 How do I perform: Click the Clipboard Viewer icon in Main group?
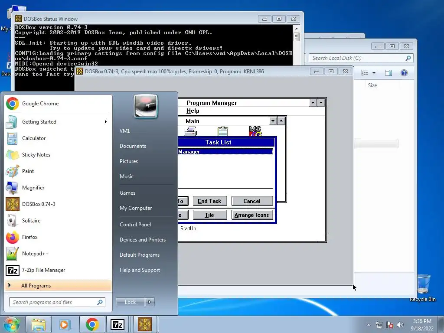(222, 132)
